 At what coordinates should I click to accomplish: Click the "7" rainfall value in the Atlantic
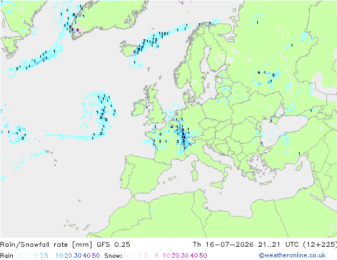[x=104, y=111]
